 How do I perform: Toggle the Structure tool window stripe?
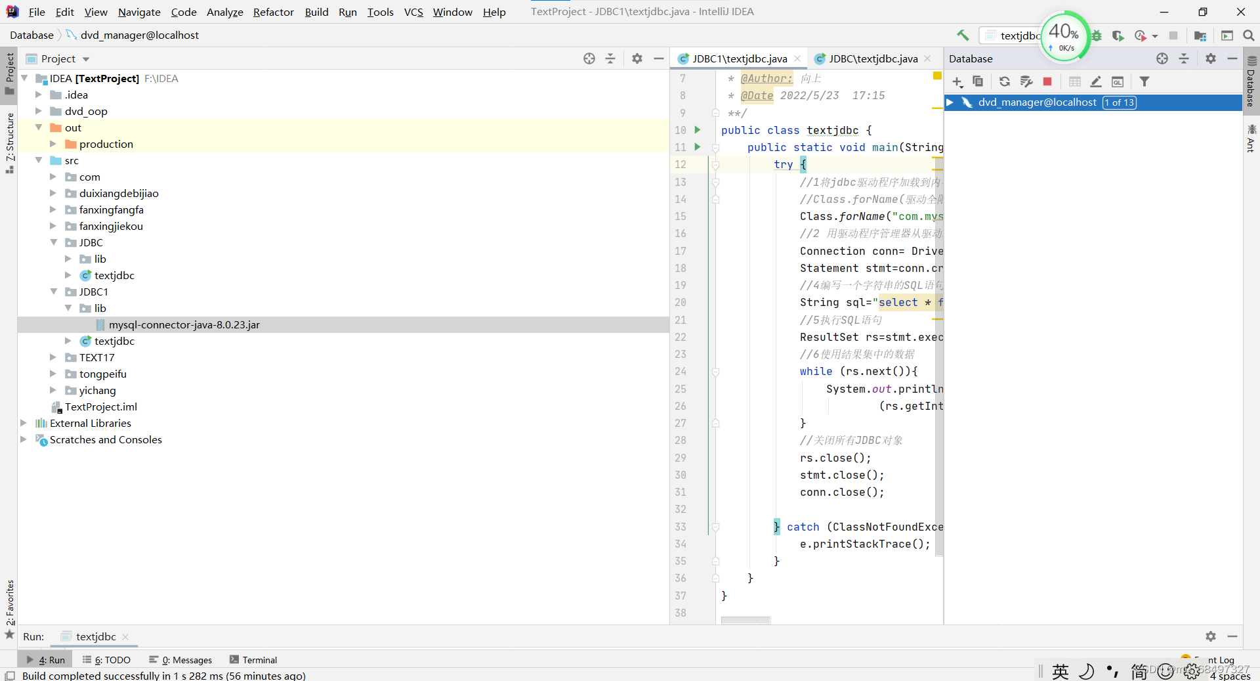pyautogui.click(x=9, y=143)
